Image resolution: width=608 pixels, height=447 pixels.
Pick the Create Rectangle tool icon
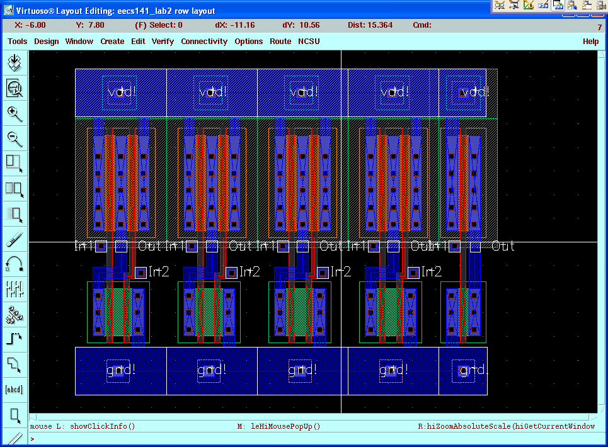(14, 414)
